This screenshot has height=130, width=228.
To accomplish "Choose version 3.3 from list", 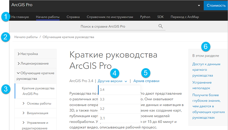I will [119, 99].
